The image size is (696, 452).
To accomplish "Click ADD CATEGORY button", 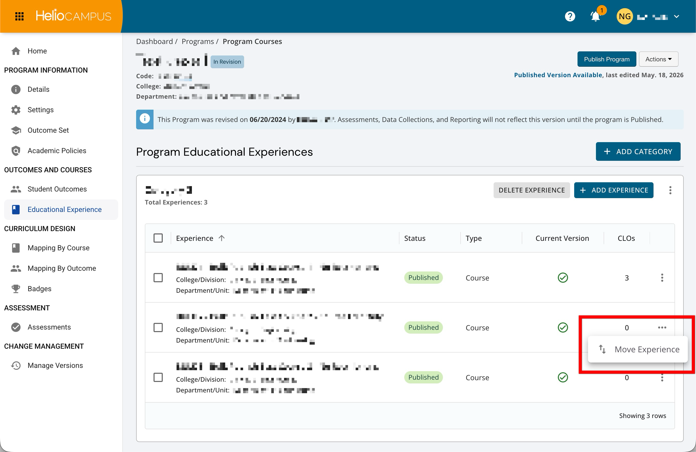I will tap(638, 151).
